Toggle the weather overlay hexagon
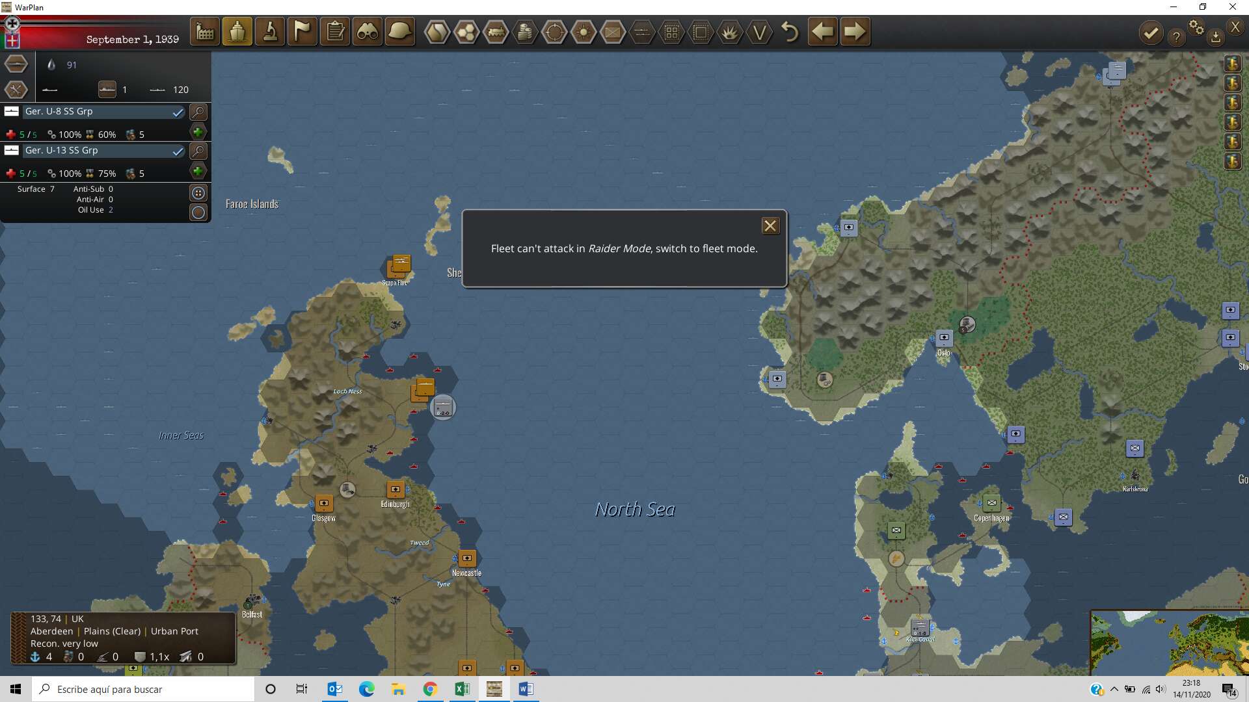 (x=584, y=32)
